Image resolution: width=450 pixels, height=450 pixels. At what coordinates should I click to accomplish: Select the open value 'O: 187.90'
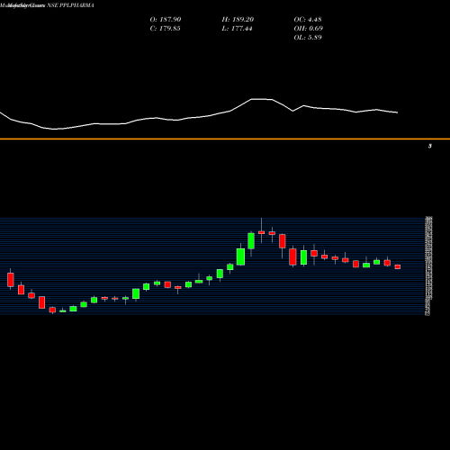click(166, 19)
